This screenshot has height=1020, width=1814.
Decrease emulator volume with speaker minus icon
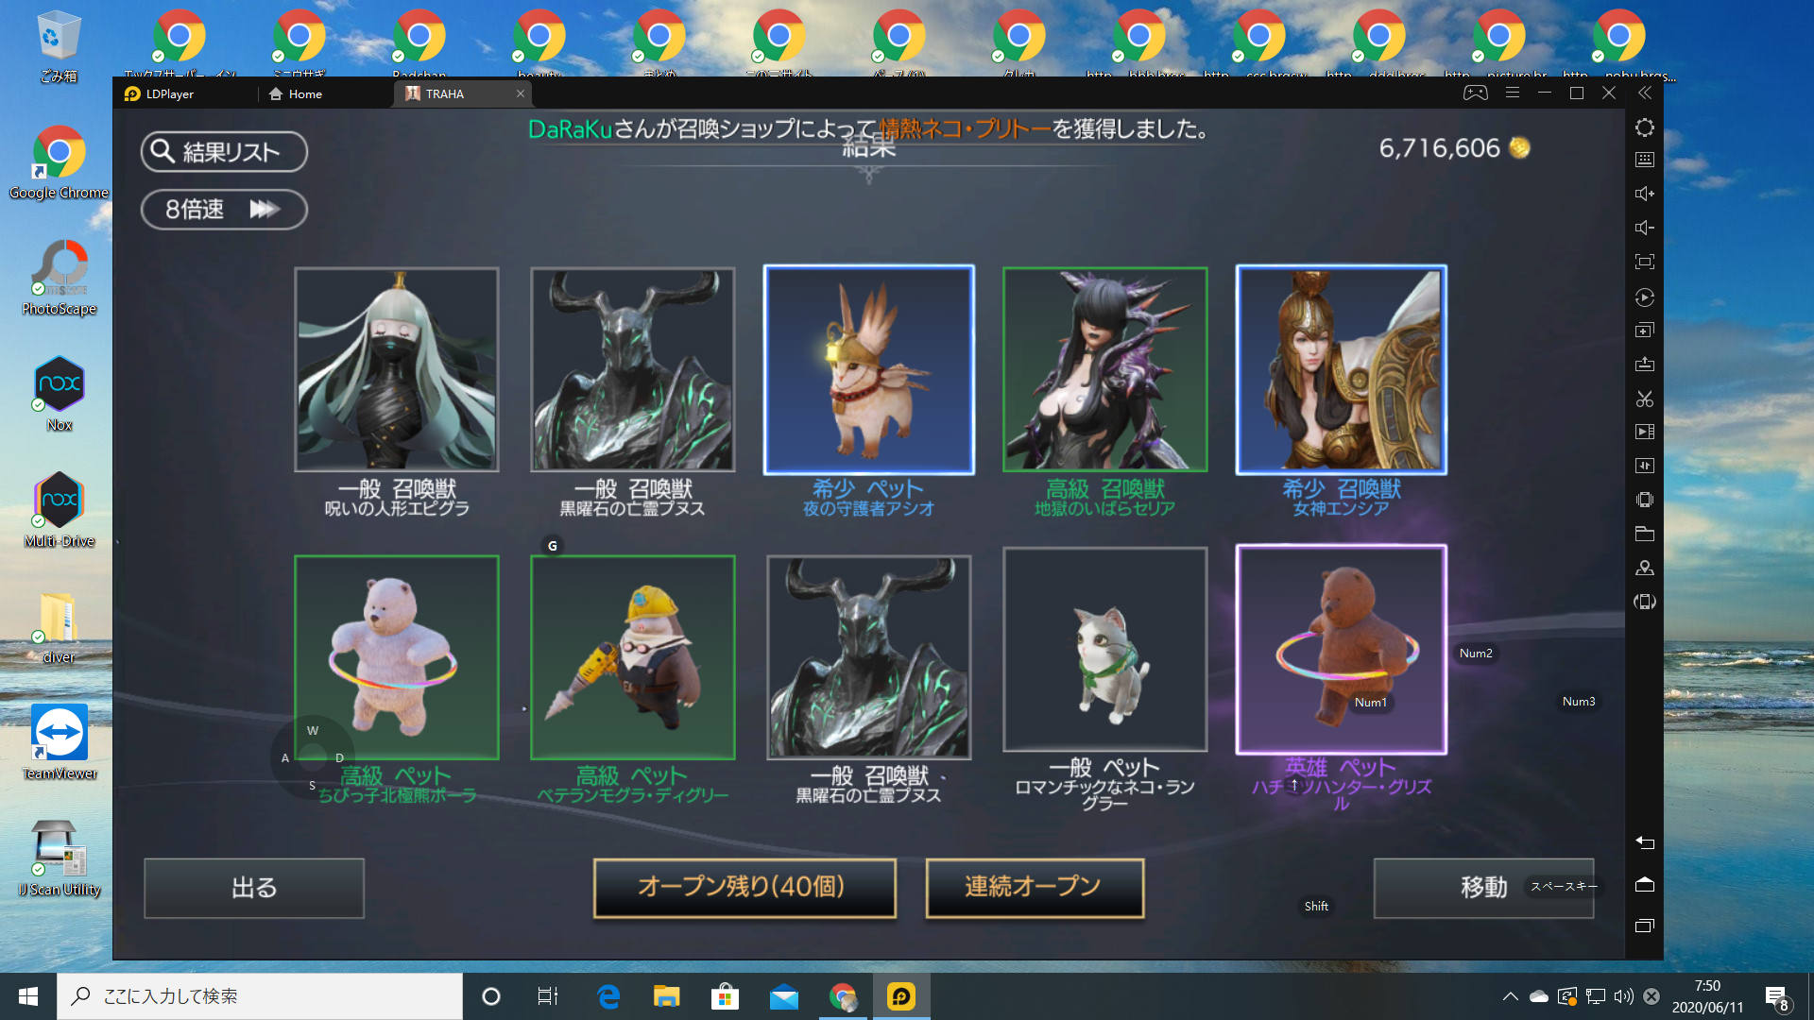pos(1644,228)
